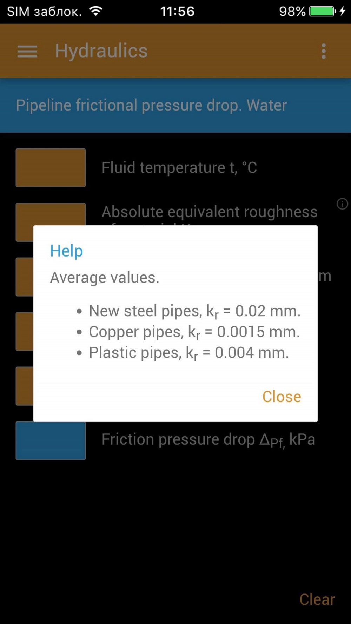Viewport: 351px width, 624px height.
Task: Tap the Copper pipes roughness line
Action: pos(194,332)
